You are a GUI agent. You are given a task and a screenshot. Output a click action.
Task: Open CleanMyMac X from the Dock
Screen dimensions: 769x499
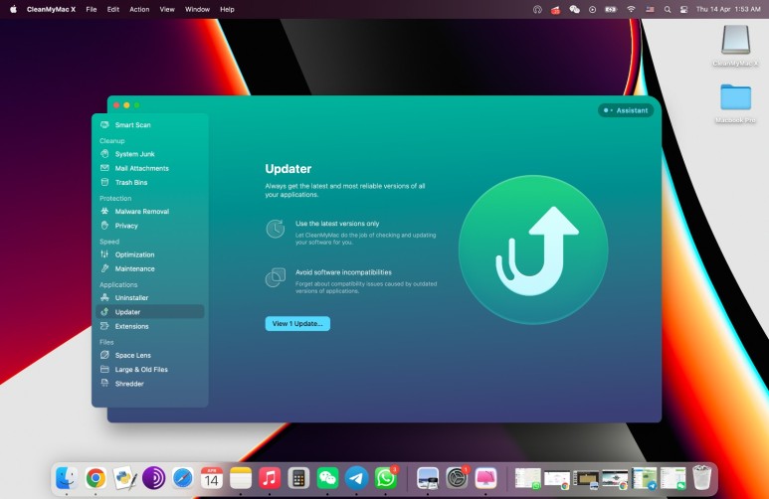(485, 478)
